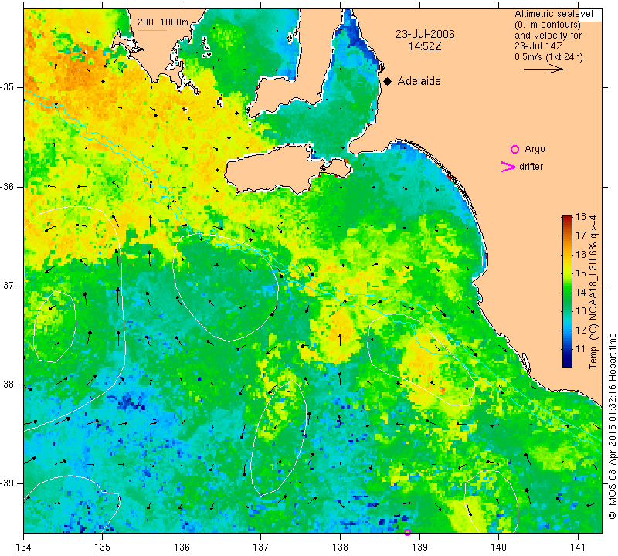This screenshot has width=618, height=556.
Task: Click the '11' value on temperature scale
Action: [x=581, y=349]
